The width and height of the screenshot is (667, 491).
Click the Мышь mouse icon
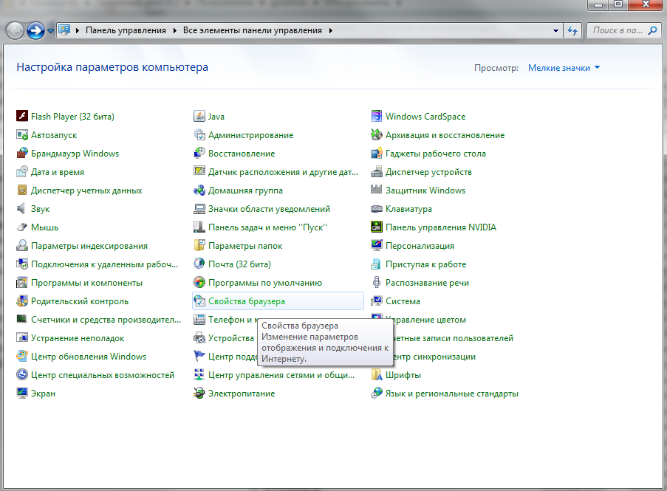(x=21, y=227)
